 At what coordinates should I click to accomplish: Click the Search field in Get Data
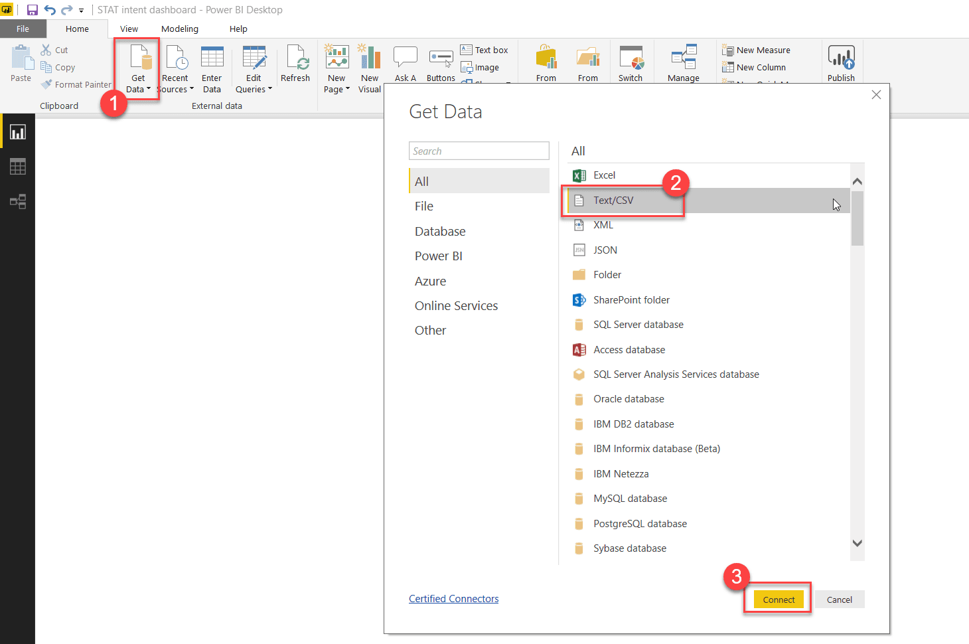(479, 151)
